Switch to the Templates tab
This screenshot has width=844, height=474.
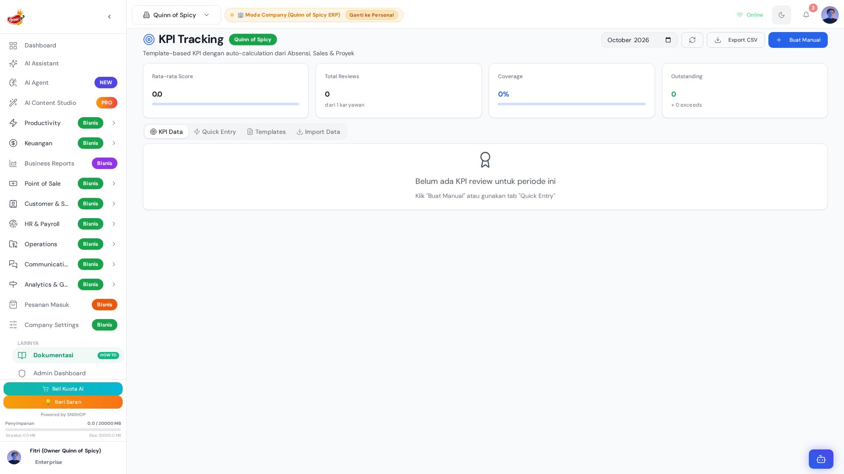pyautogui.click(x=266, y=132)
